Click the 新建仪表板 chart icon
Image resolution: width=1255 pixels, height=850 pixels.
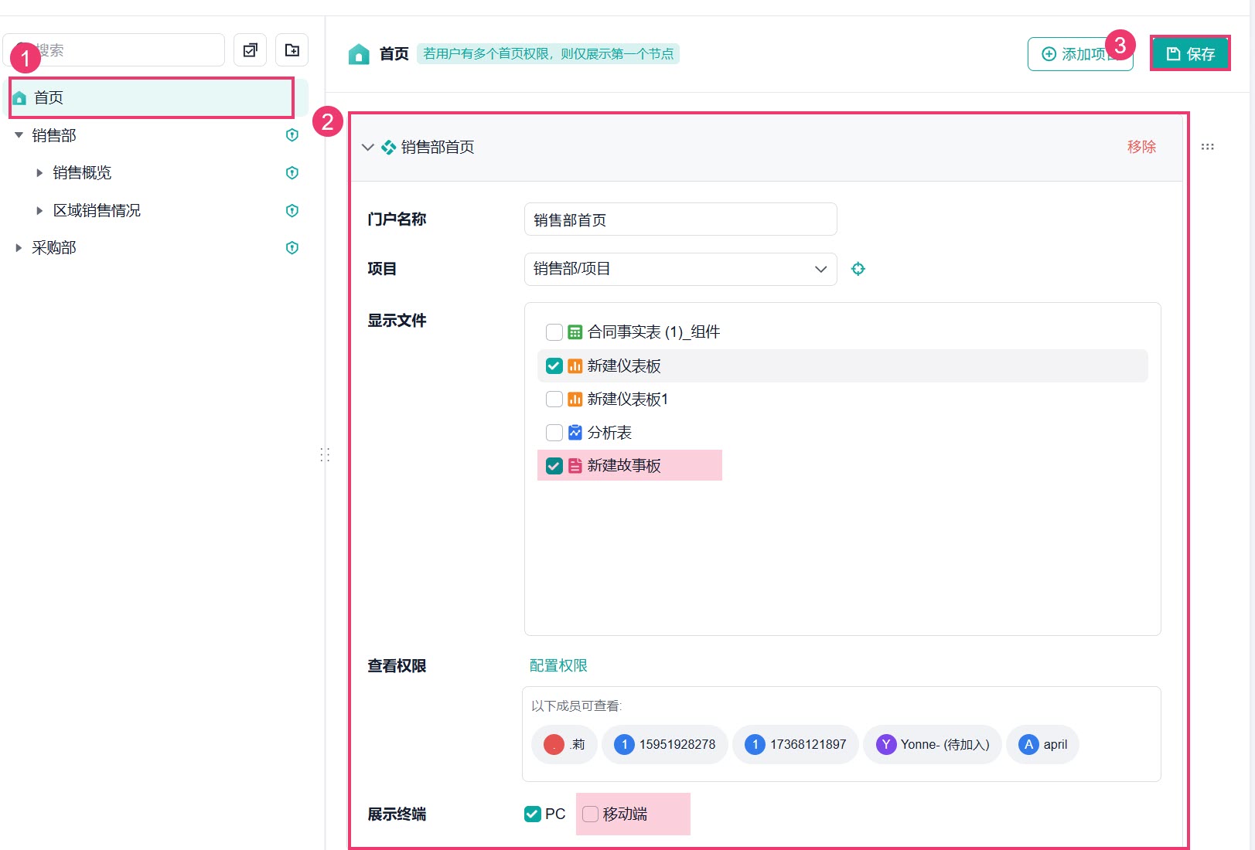tap(575, 366)
